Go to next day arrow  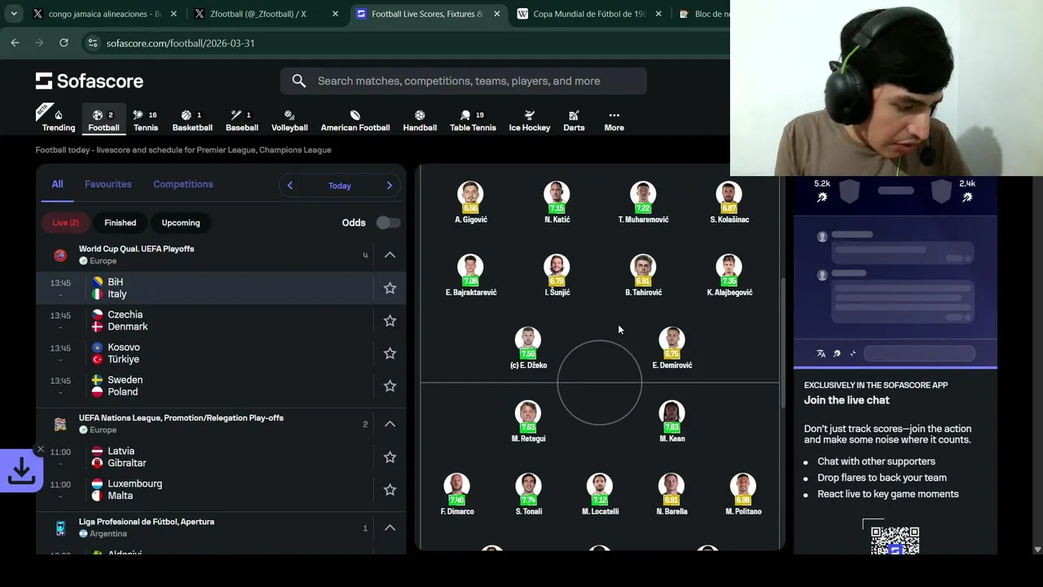(x=389, y=185)
